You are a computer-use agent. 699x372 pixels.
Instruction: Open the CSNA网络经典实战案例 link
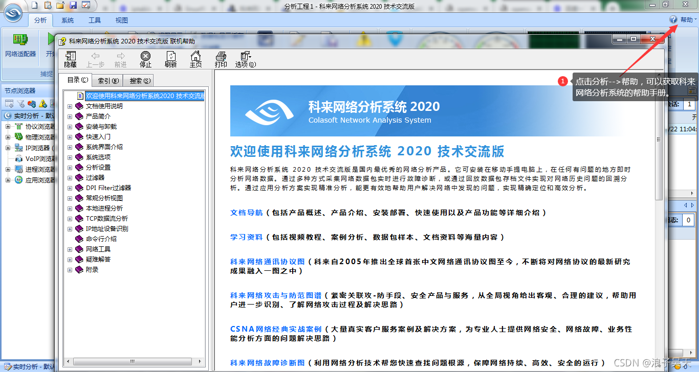[276, 329]
